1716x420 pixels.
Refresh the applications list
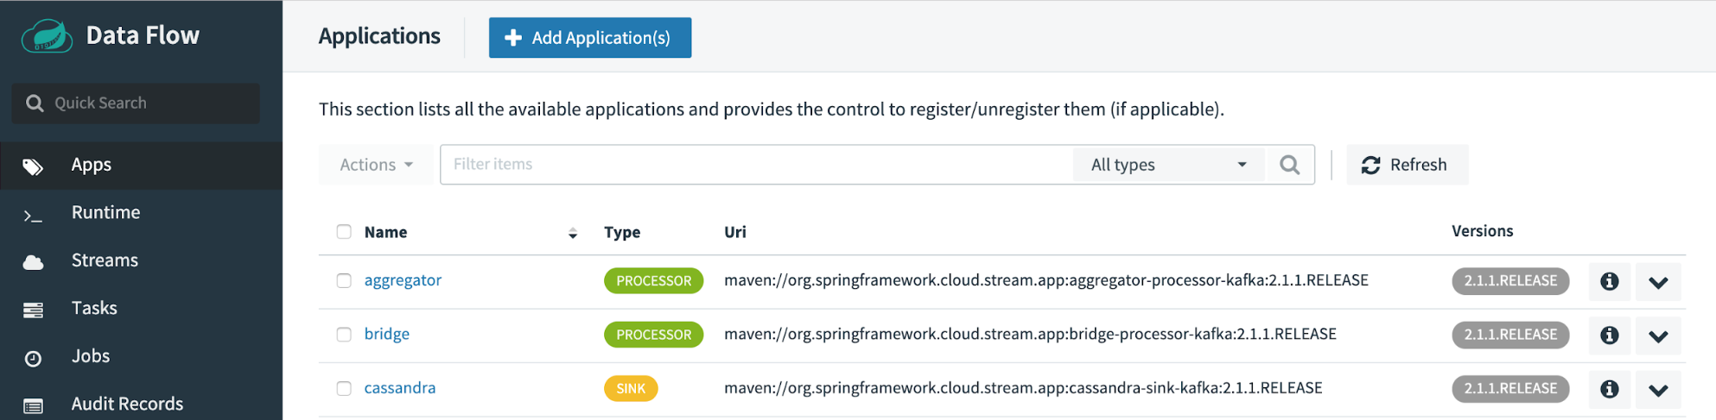click(x=1407, y=165)
